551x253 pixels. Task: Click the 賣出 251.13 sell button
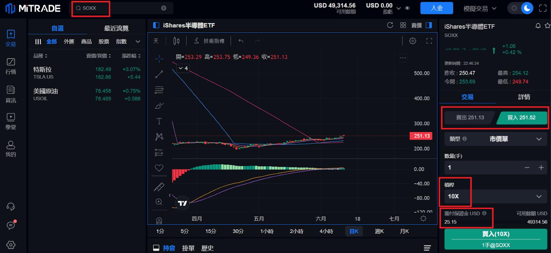[470, 118]
